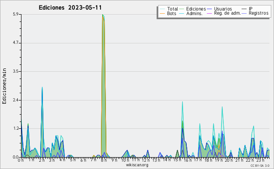Click the 'CC BY-SA 3.0' license text
The image size is (274, 169).
pos(260,165)
